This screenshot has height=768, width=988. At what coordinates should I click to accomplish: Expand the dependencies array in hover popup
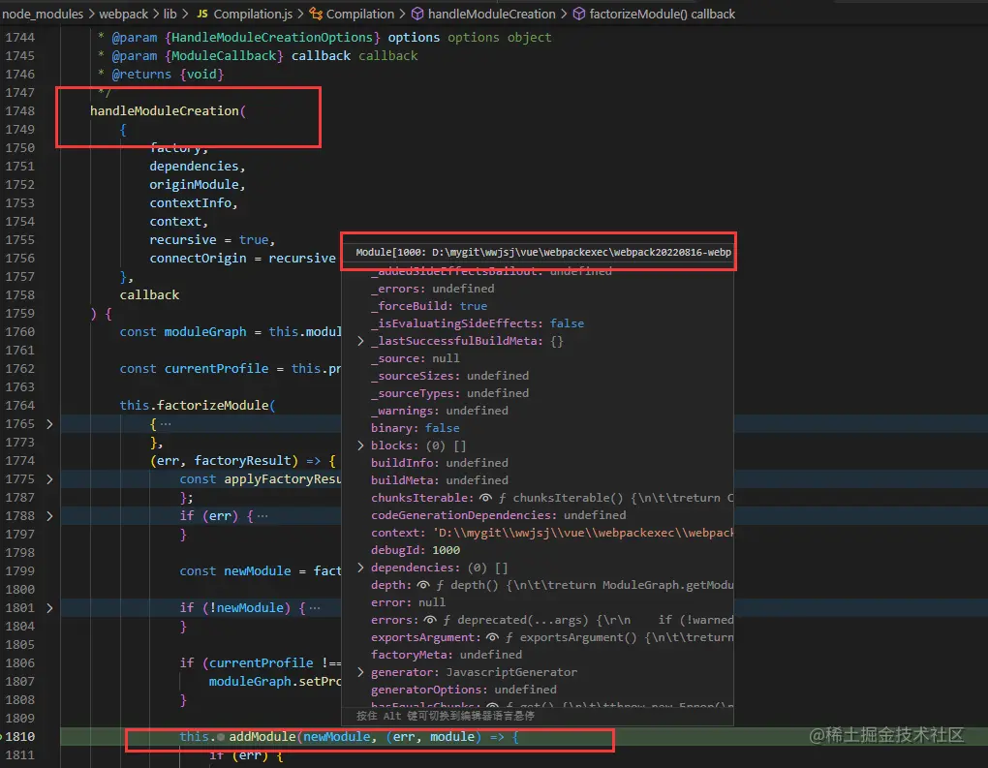(360, 568)
